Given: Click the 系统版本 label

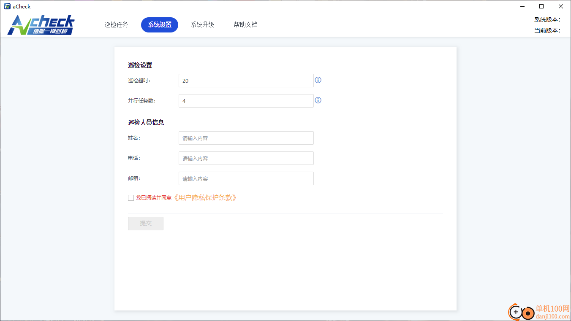Looking at the screenshot, I should [547, 19].
